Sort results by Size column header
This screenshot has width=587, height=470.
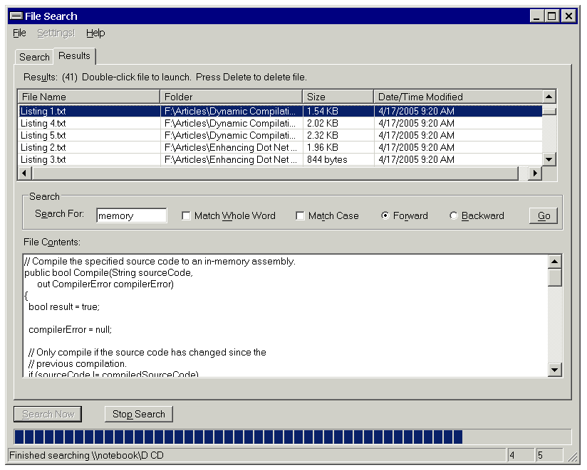(x=338, y=97)
